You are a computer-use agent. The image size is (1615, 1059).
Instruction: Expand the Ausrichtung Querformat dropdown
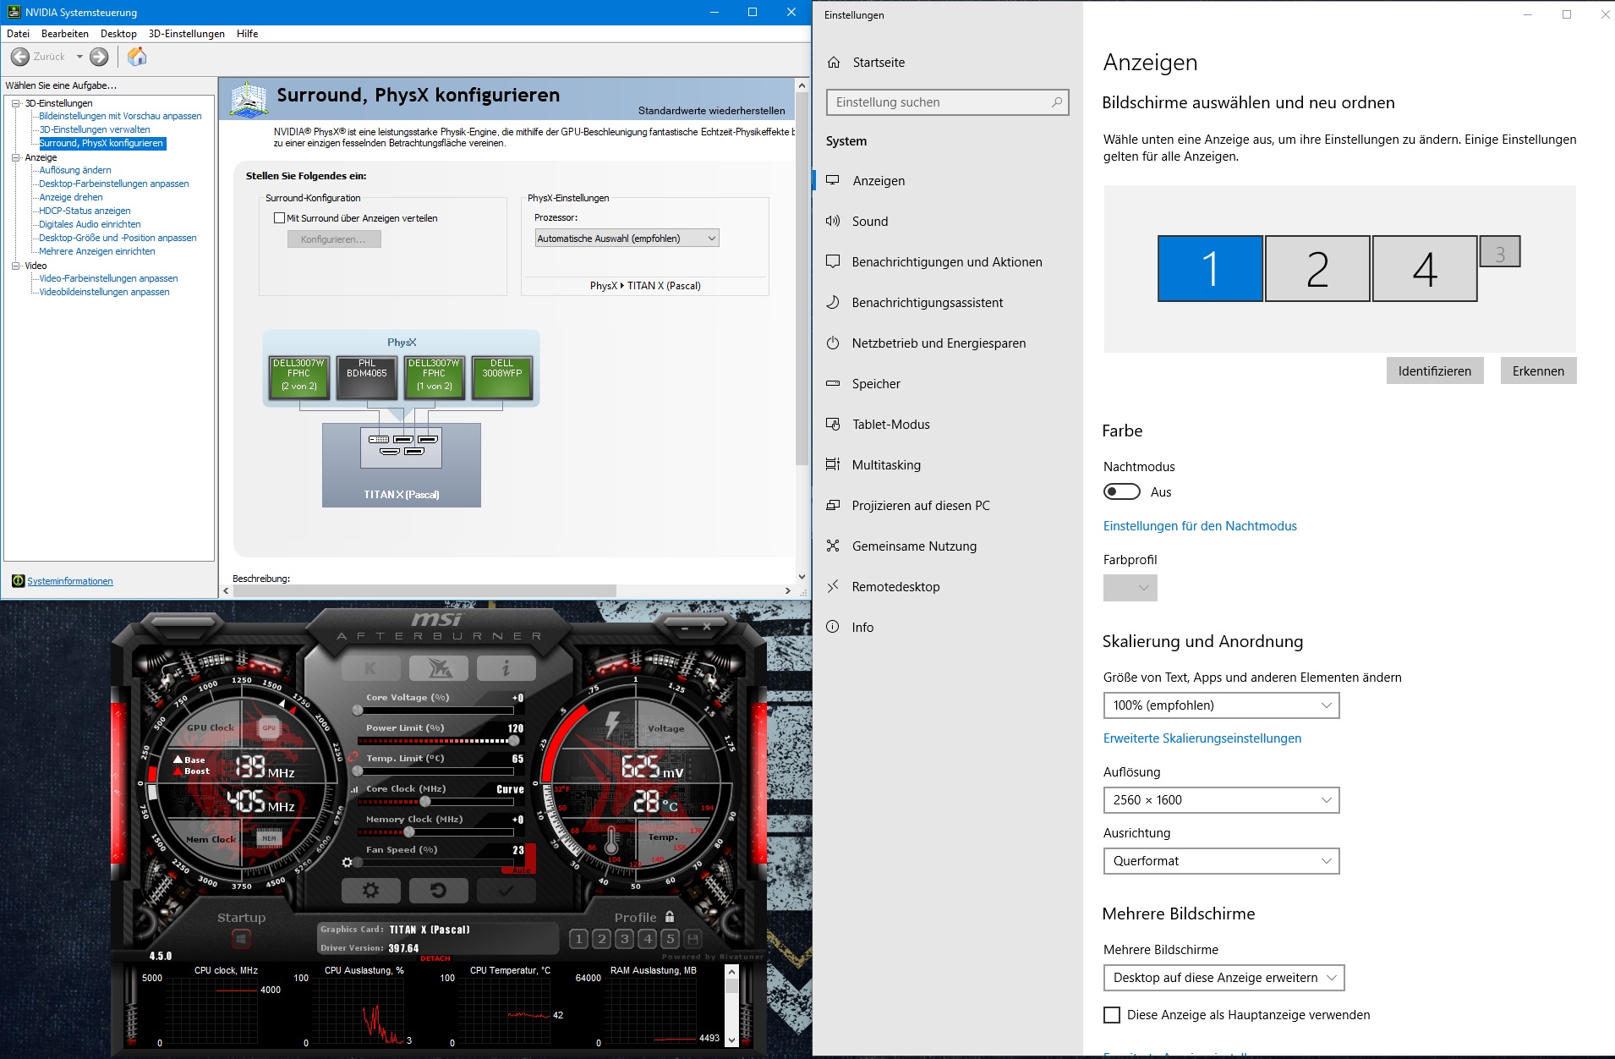pos(1221,861)
